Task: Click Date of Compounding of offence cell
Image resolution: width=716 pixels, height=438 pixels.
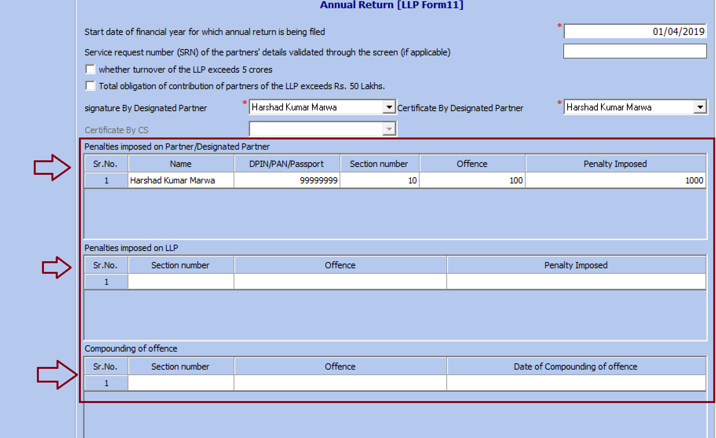Action: click(x=576, y=383)
